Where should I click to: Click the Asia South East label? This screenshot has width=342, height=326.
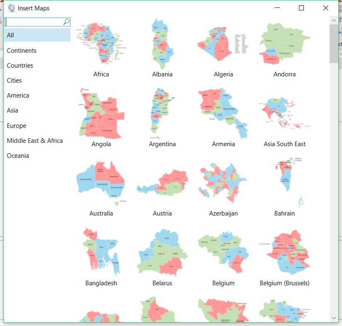285,144
